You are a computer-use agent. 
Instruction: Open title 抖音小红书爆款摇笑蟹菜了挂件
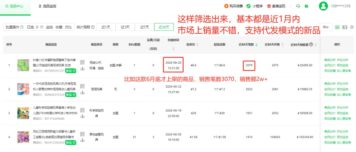(x=55, y=62)
